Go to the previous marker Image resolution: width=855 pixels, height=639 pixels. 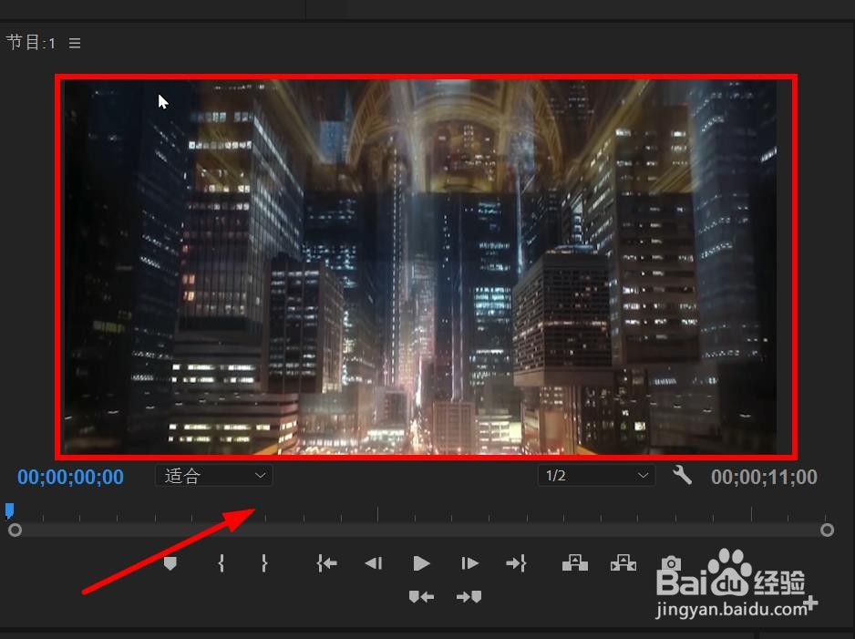pyautogui.click(x=421, y=597)
